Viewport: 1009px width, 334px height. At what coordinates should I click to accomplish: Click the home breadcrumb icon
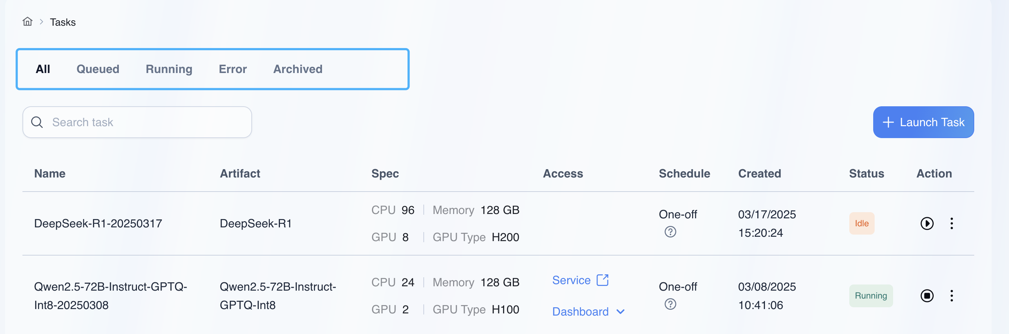pos(28,22)
